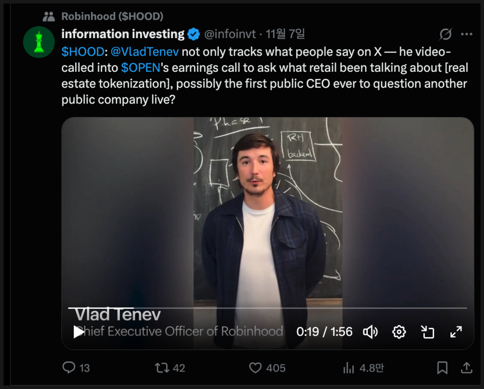The image size is (484, 389).
Task: Like the post with heart icon
Action: click(x=256, y=368)
